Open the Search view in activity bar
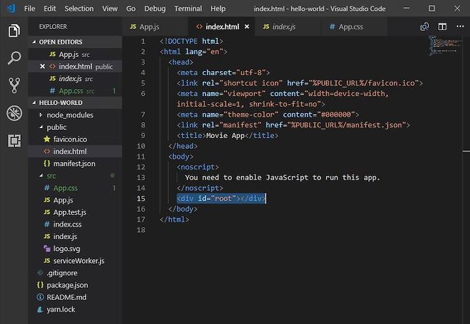470x324 pixels. [x=14, y=57]
